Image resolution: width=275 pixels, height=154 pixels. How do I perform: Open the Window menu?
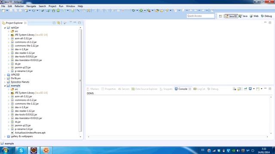pyautogui.click(x=70, y=6)
